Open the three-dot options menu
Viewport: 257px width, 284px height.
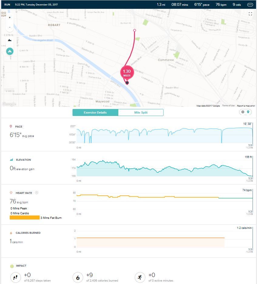(250, 5)
